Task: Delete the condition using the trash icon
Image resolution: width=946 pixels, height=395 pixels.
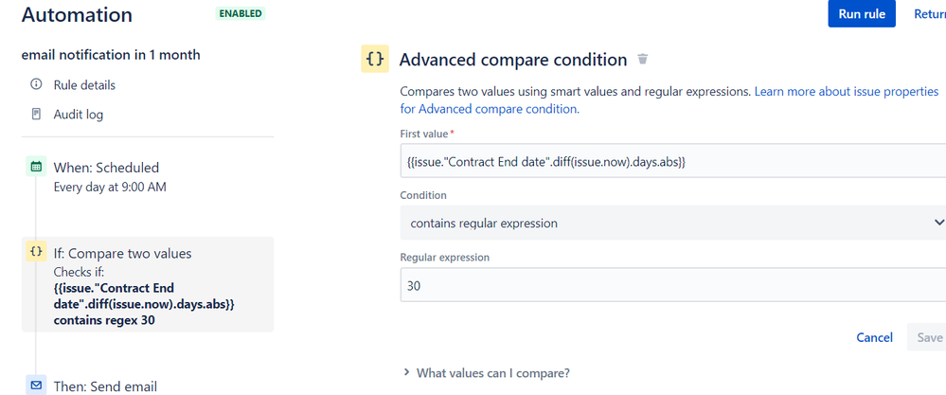Action: coord(643,60)
